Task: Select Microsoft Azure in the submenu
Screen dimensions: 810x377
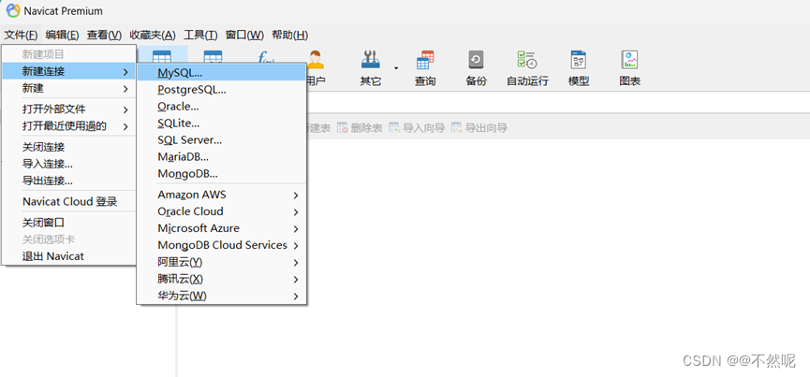Action: click(x=222, y=228)
